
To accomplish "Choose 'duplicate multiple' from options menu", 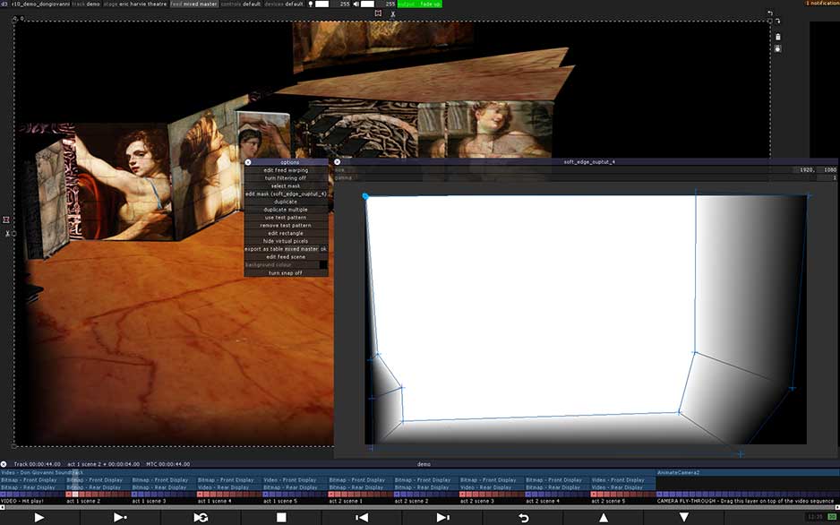I will [287, 210].
